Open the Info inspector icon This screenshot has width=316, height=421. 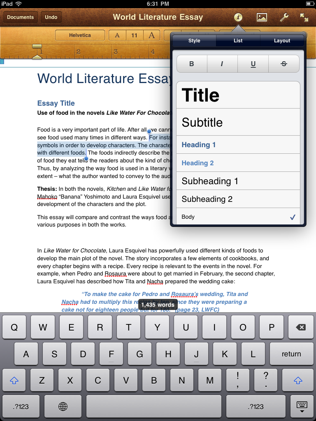[x=238, y=17]
